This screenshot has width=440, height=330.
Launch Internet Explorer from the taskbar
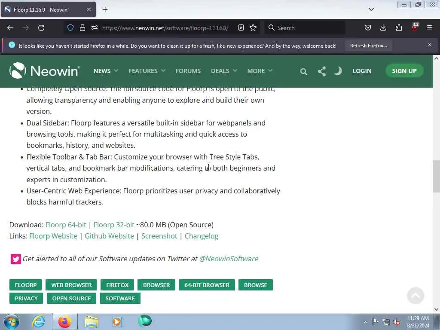pyautogui.click(x=38, y=321)
